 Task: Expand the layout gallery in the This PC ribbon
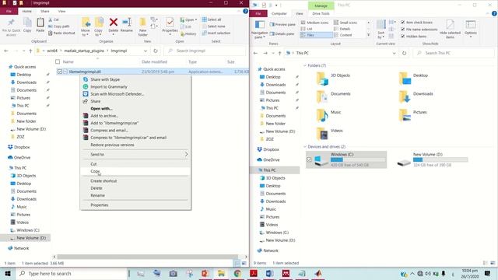tap(368, 35)
